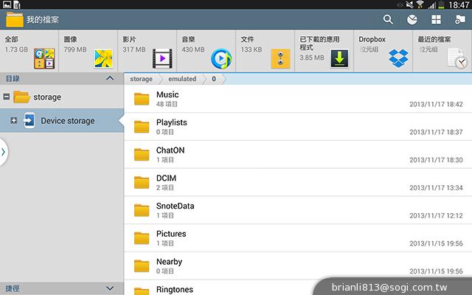Open the 已下載的應用程式 downloaded apps category
Screen dimensions: 472x295
(x=324, y=51)
